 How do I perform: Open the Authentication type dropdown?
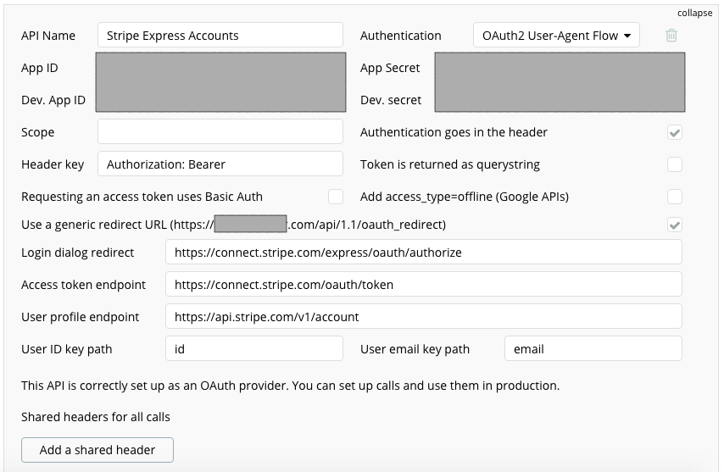(556, 36)
